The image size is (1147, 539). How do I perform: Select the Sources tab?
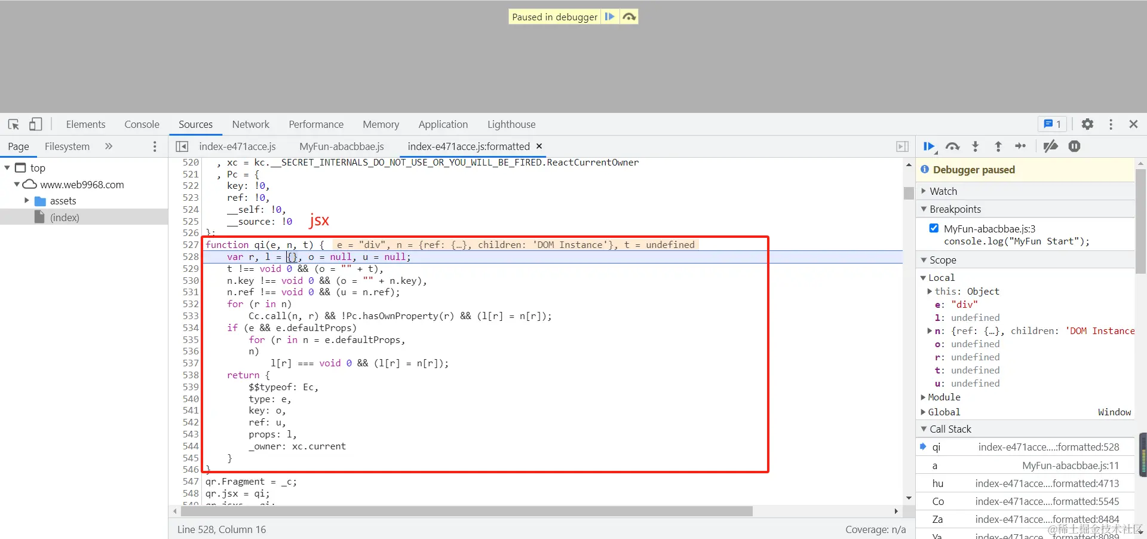pos(195,124)
